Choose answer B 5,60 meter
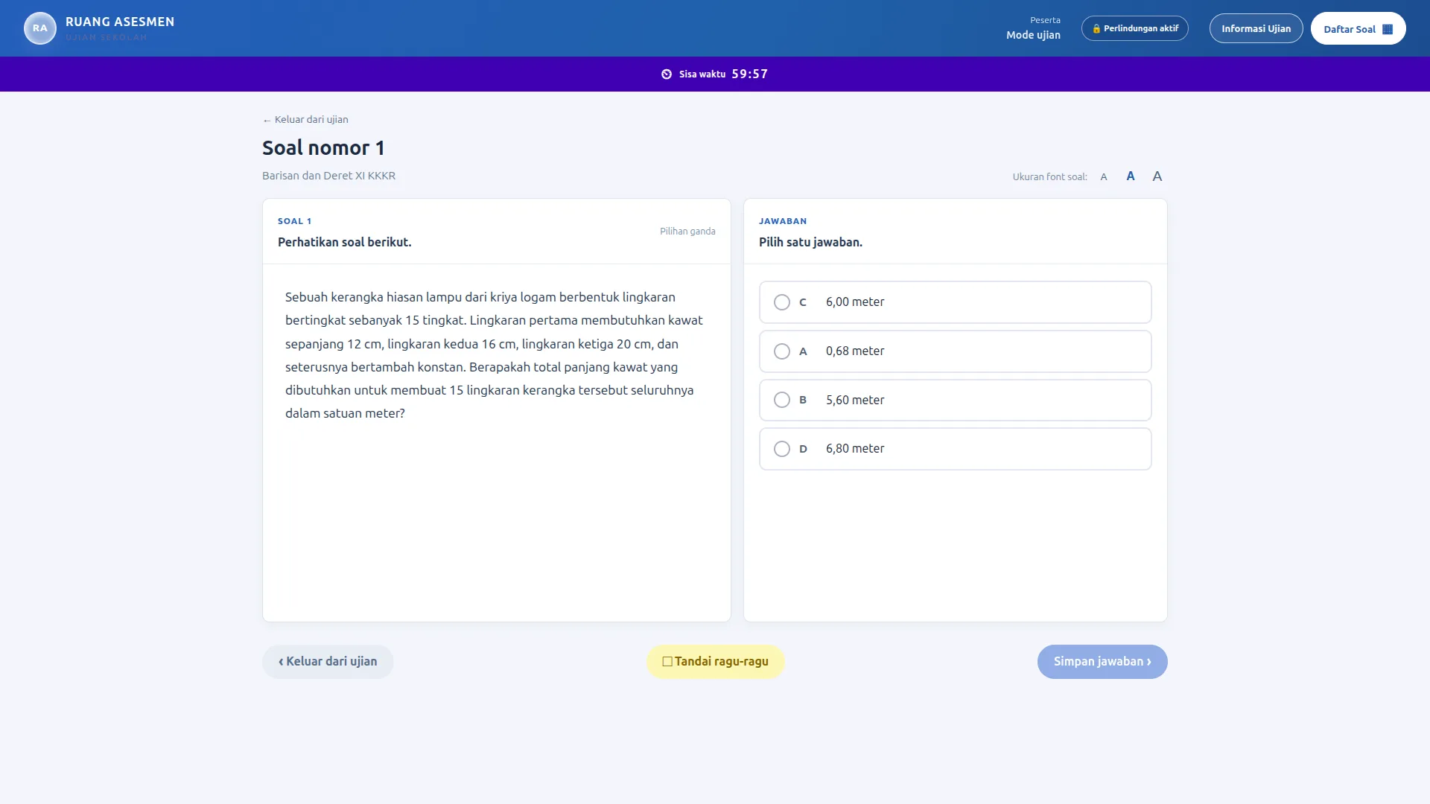The image size is (1430, 804). pos(956,401)
